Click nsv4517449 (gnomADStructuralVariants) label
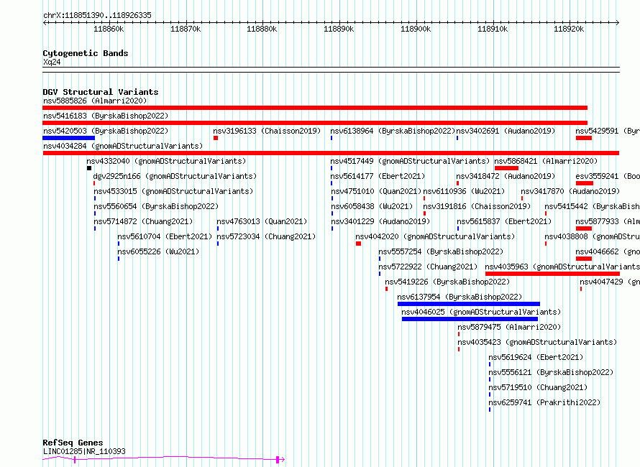 click(410, 161)
